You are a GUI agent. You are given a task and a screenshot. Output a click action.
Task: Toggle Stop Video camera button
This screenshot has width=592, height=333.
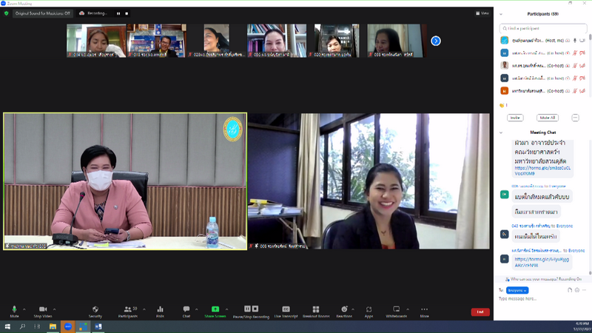[x=42, y=309]
